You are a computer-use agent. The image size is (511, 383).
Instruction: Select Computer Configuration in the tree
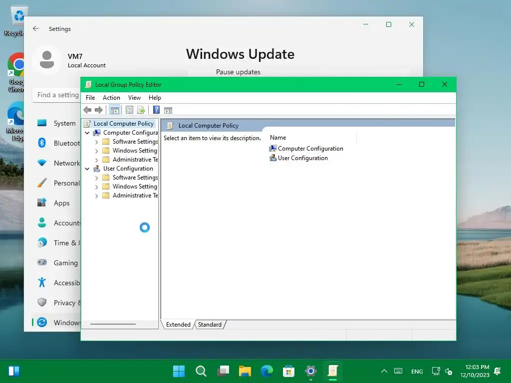pyautogui.click(x=130, y=133)
